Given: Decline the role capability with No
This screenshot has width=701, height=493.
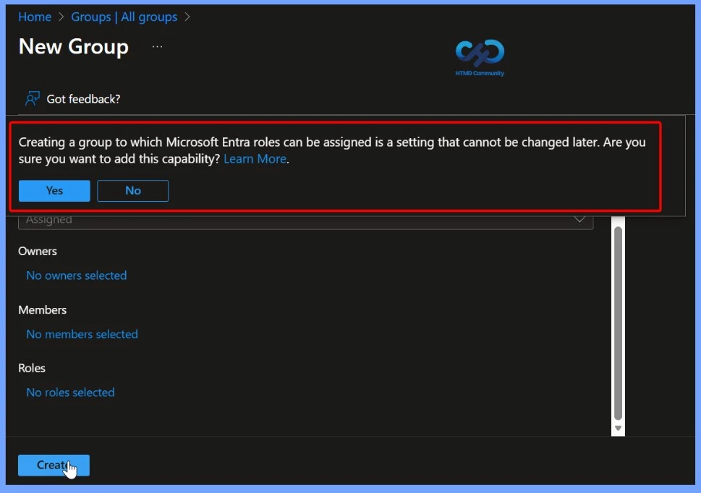Looking at the screenshot, I should 132,191.
